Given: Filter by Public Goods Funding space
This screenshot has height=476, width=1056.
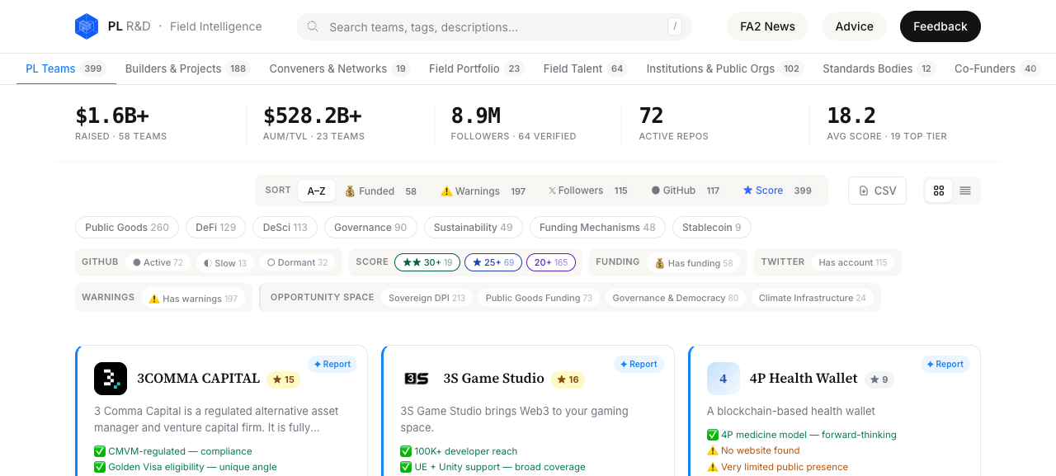Looking at the screenshot, I should point(539,298).
